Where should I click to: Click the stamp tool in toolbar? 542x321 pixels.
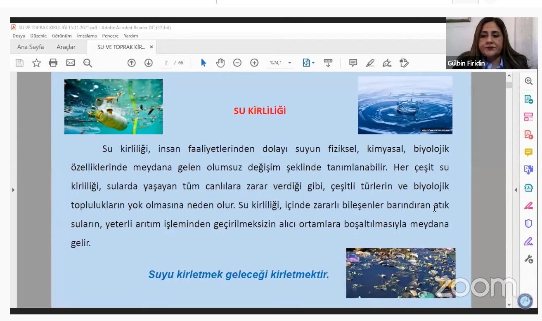(x=404, y=63)
